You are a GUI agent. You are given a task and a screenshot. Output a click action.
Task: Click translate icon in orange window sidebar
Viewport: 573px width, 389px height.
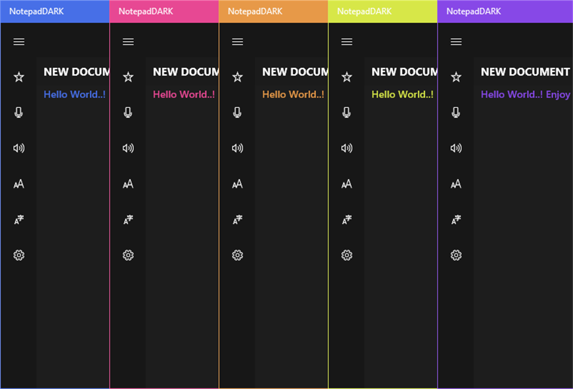pos(237,219)
